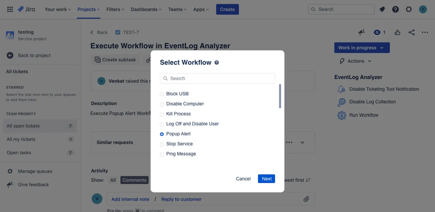This screenshot has height=212, width=435.
Task: Switch activity view to Comments
Action: coord(134,180)
